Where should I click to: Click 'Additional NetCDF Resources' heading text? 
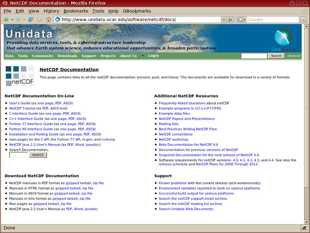[x=186, y=96]
